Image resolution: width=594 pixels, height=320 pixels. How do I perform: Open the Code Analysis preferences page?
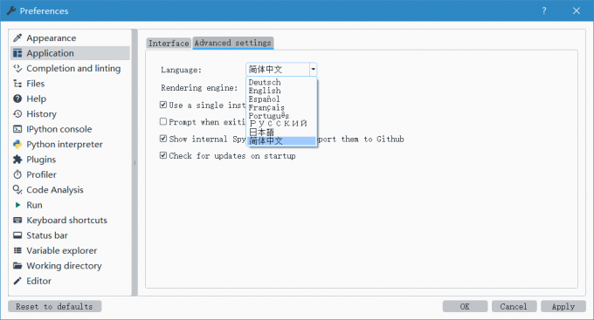(x=70, y=189)
